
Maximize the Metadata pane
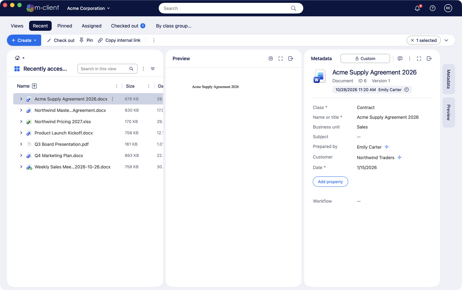419,59
